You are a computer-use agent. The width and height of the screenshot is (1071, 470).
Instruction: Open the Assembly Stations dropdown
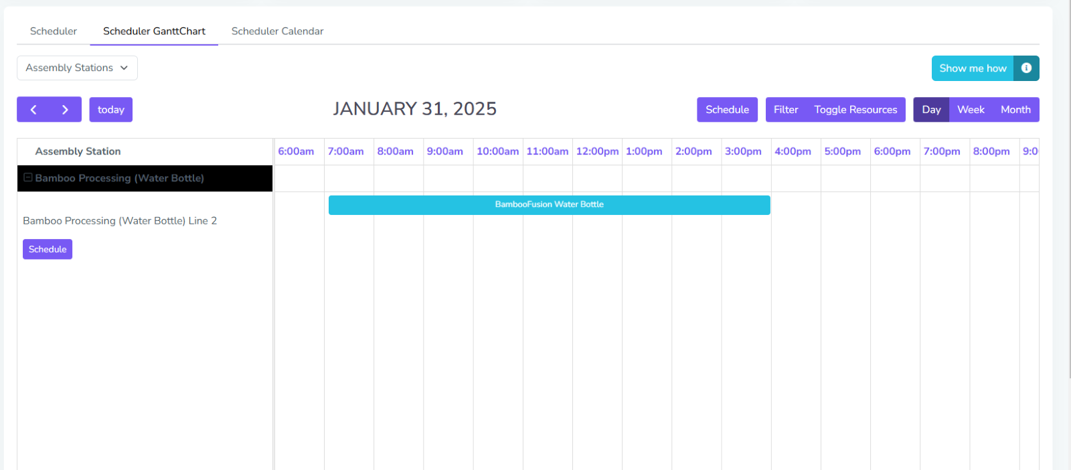click(77, 68)
